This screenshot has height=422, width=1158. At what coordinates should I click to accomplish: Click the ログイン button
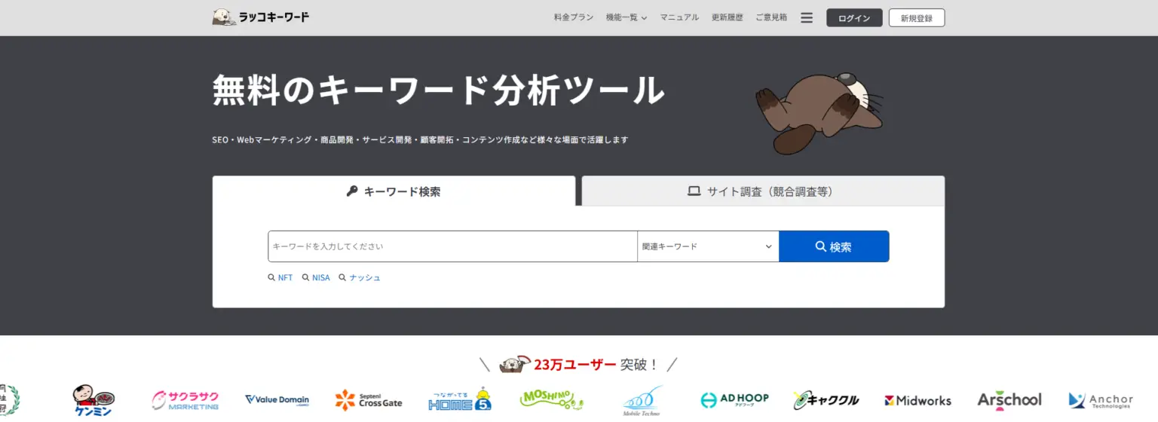point(853,18)
